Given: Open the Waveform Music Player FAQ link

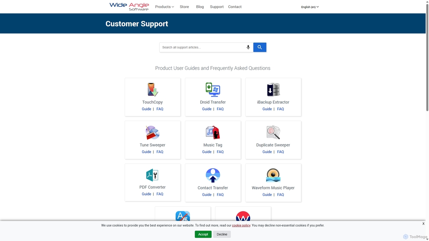Looking at the screenshot, I should [281, 194].
